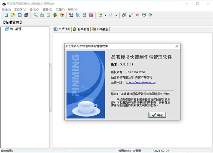Click the green plus add node icon
This screenshot has width=213, height=153.
(100, 15)
